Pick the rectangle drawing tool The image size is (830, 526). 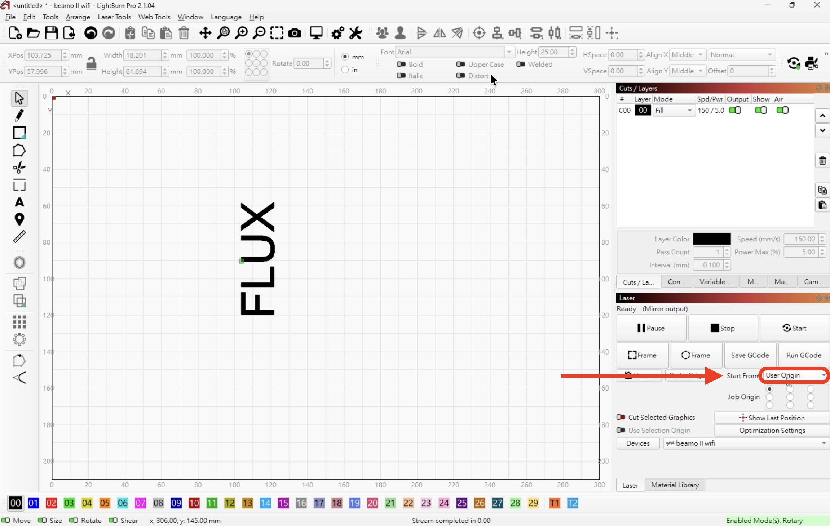(19, 133)
